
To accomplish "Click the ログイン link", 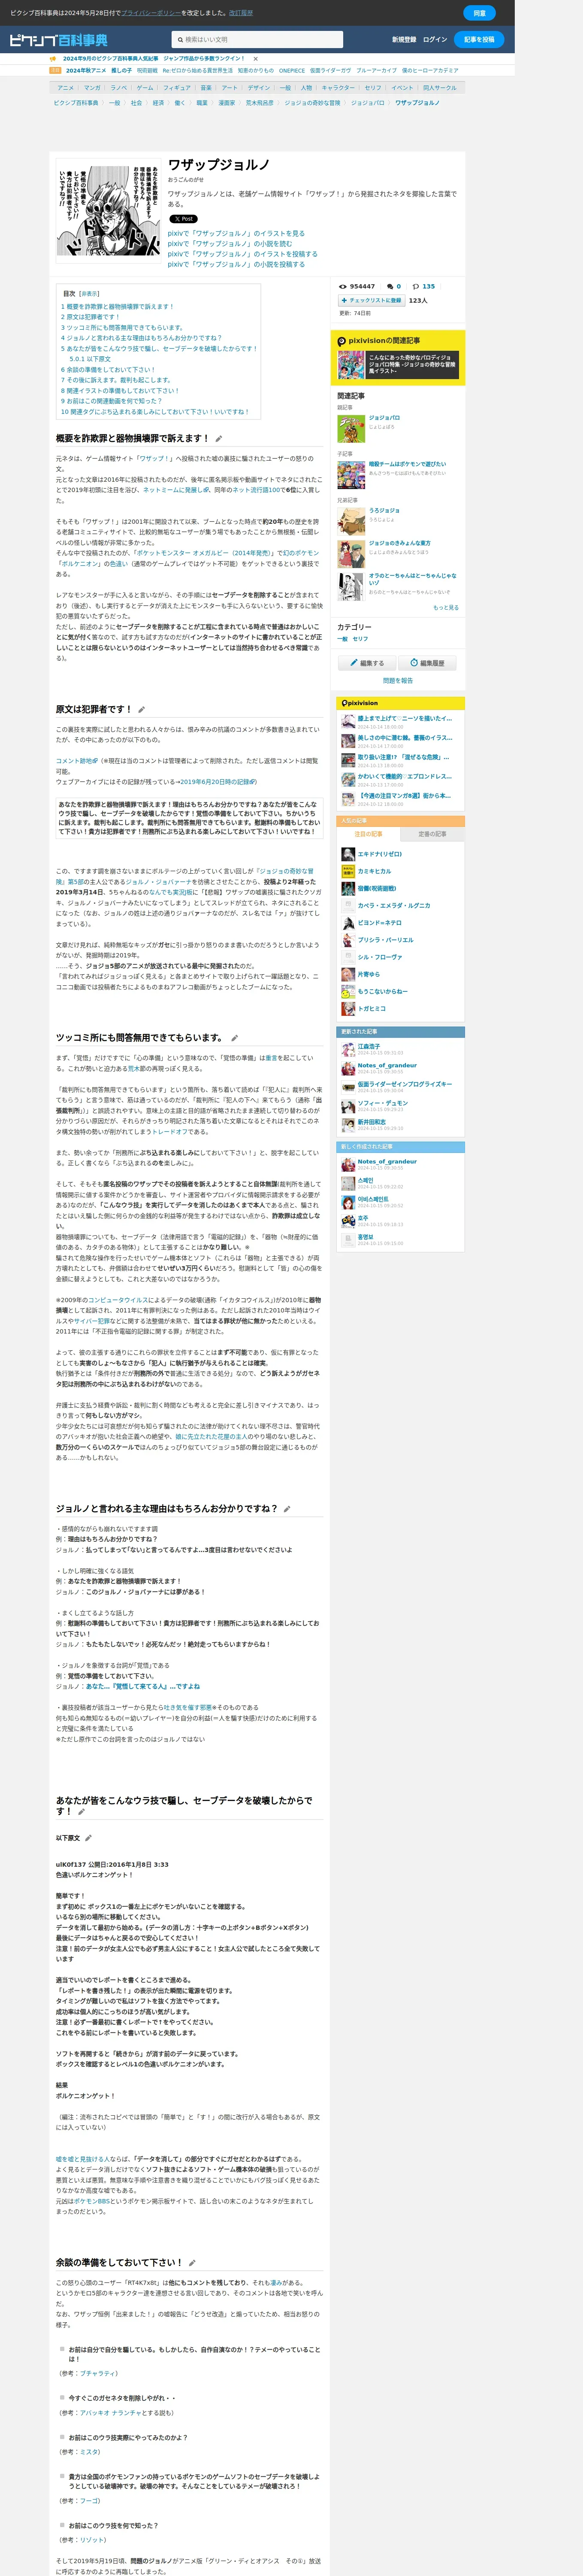I will [435, 40].
